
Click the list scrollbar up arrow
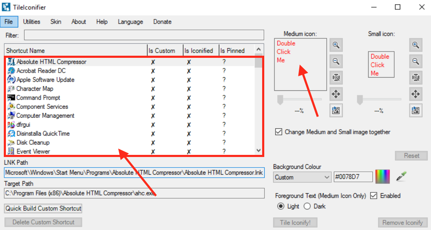258,49
